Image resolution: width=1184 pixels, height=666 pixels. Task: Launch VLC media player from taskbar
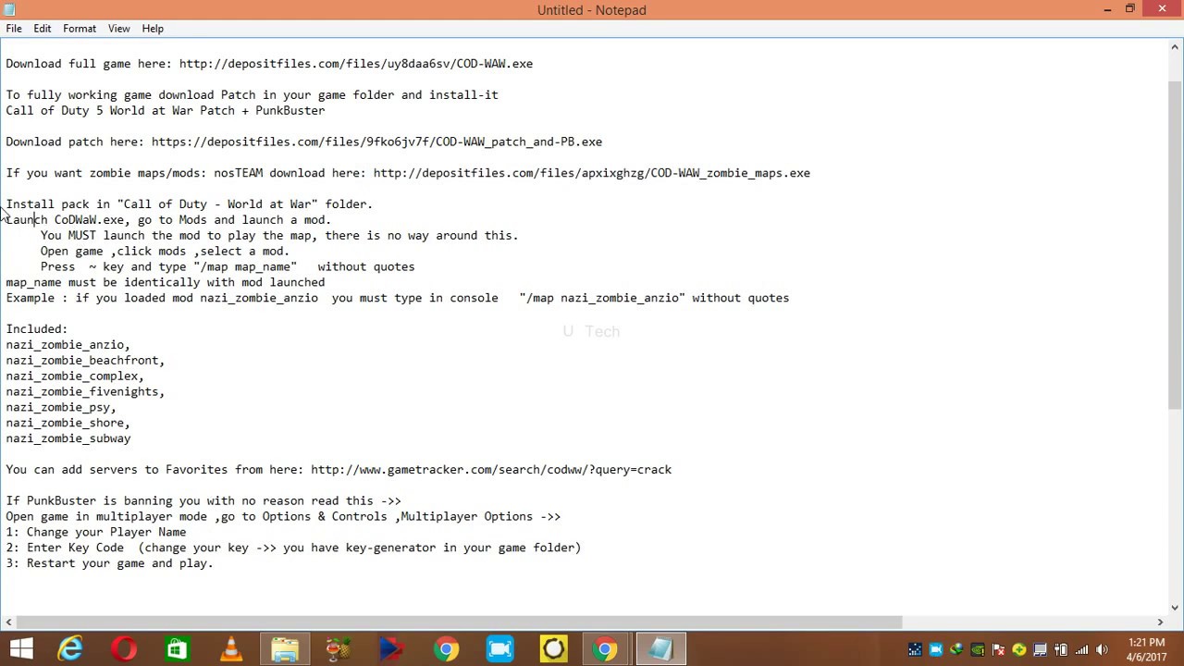coord(230,649)
